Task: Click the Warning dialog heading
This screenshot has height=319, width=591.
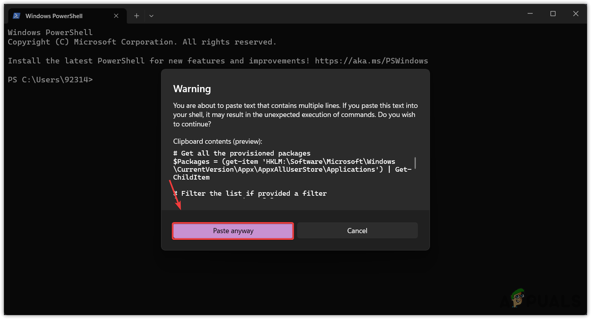Action: (192, 89)
